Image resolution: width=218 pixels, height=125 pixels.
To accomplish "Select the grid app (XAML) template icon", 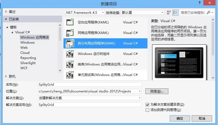I will 70,33.
